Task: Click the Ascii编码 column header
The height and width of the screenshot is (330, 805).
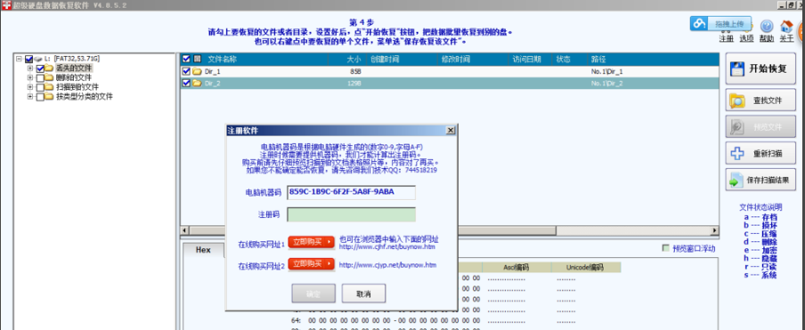Action: (516, 268)
